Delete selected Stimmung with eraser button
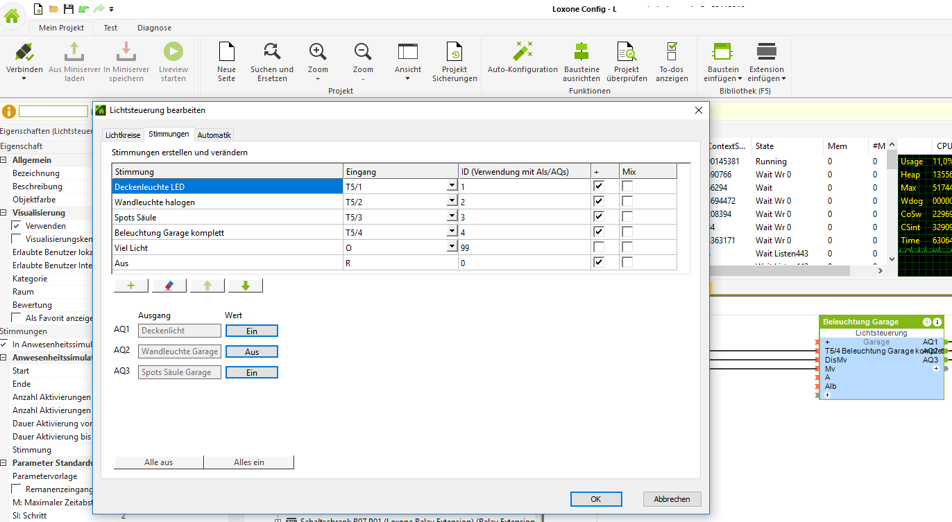The height and width of the screenshot is (522, 952). pos(169,286)
